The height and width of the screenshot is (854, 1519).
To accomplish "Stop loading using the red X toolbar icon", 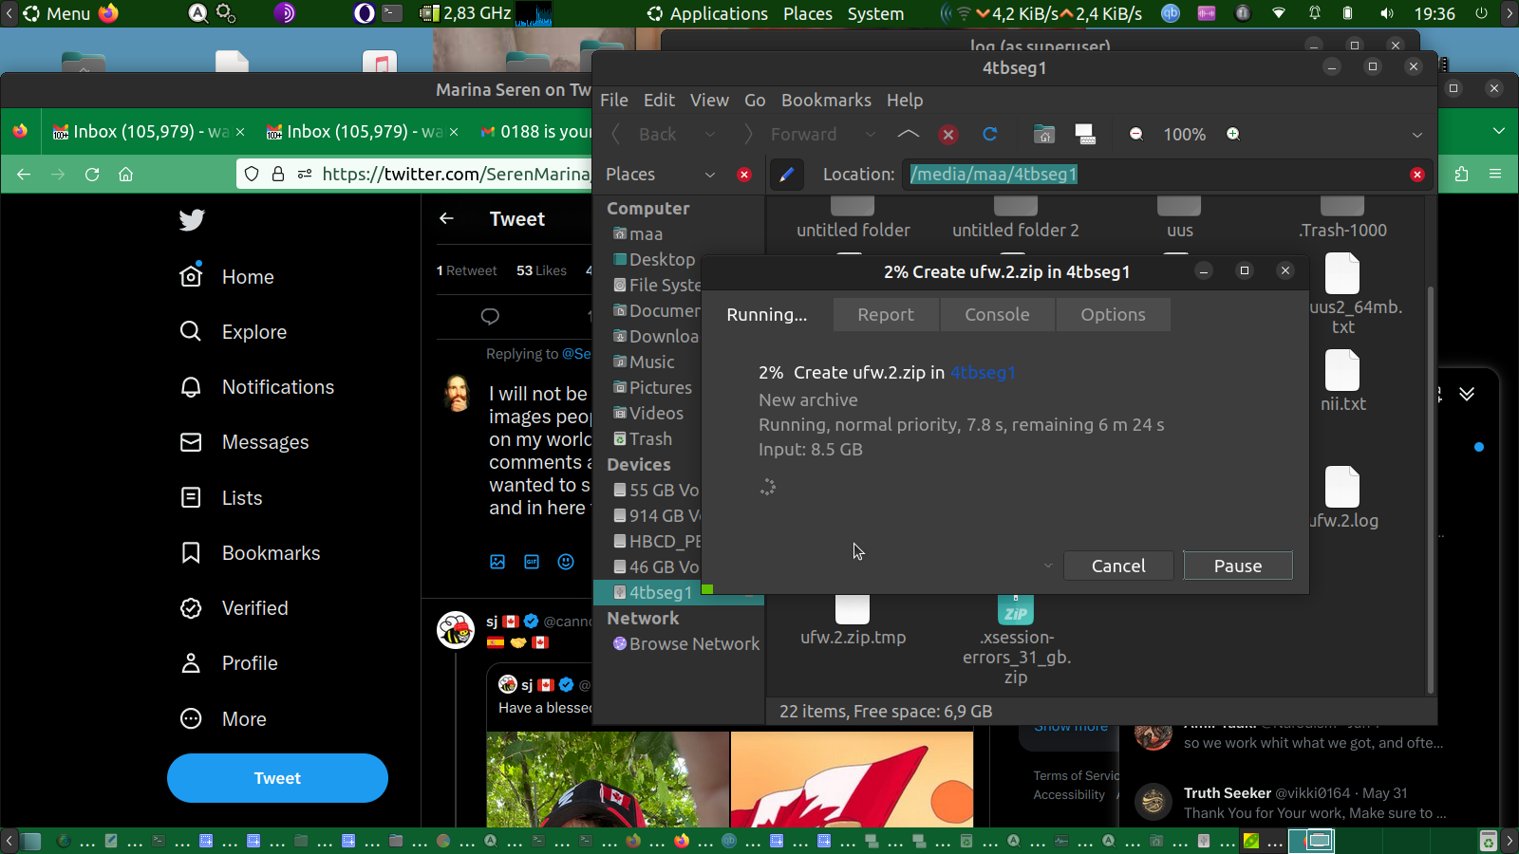I will tap(947, 135).
